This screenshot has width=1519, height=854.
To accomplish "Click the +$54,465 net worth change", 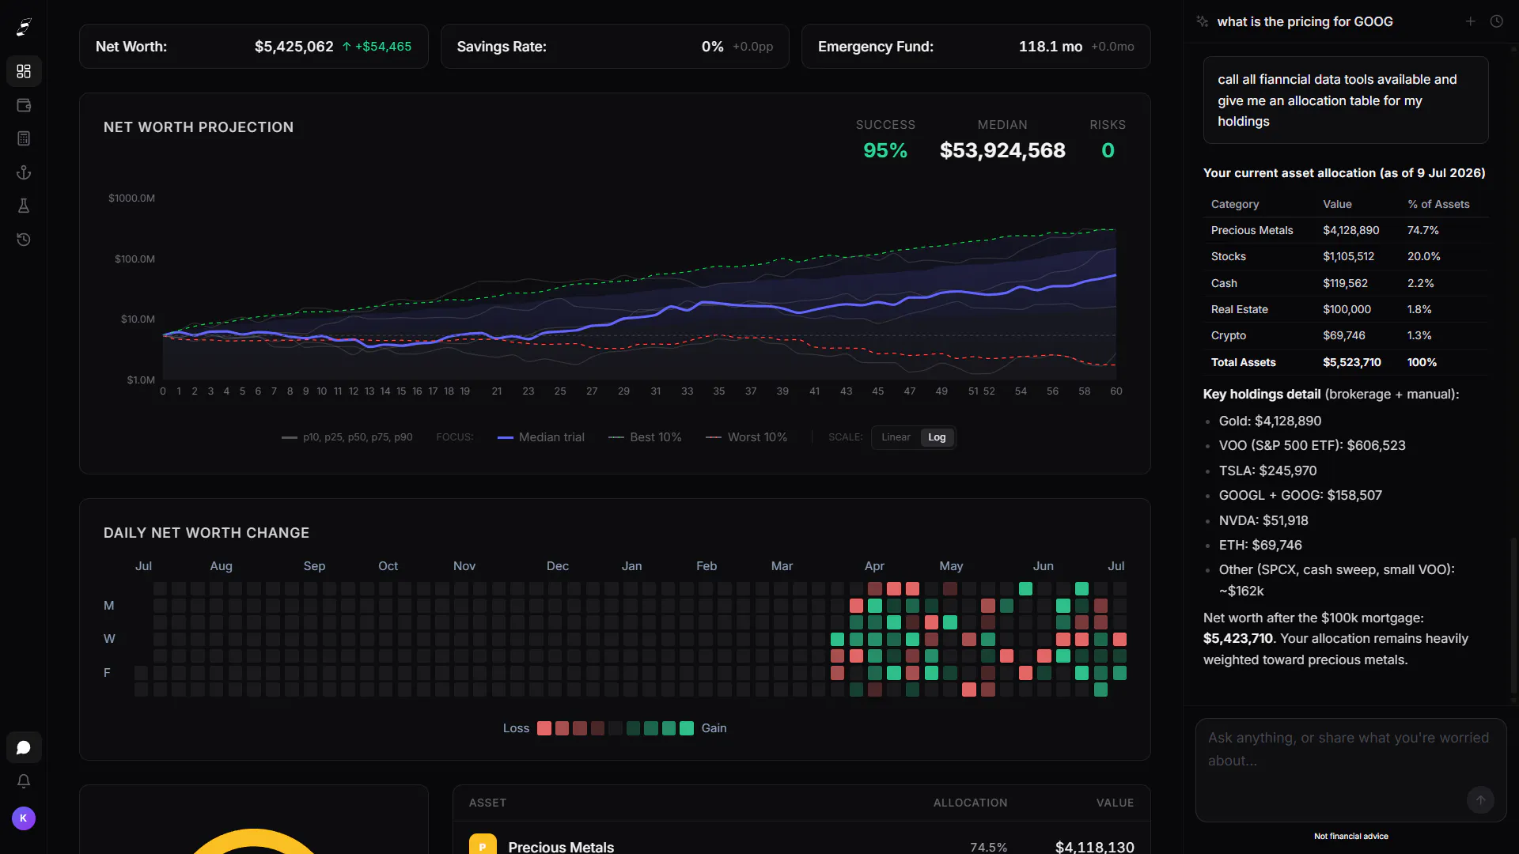I will pyautogui.click(x=377, y=47).
